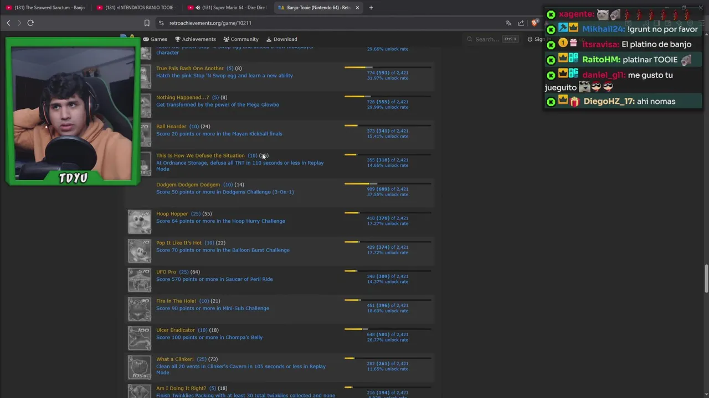This screenshot has height=398, width=709.
Task: Click the Hoop Hopper unlock progress bar
Action: click(x=388, y=213)
